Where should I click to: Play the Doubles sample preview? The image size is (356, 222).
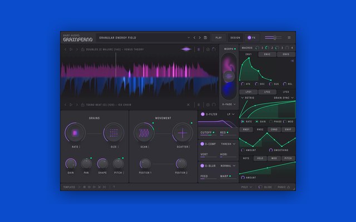tap(71, 49)
